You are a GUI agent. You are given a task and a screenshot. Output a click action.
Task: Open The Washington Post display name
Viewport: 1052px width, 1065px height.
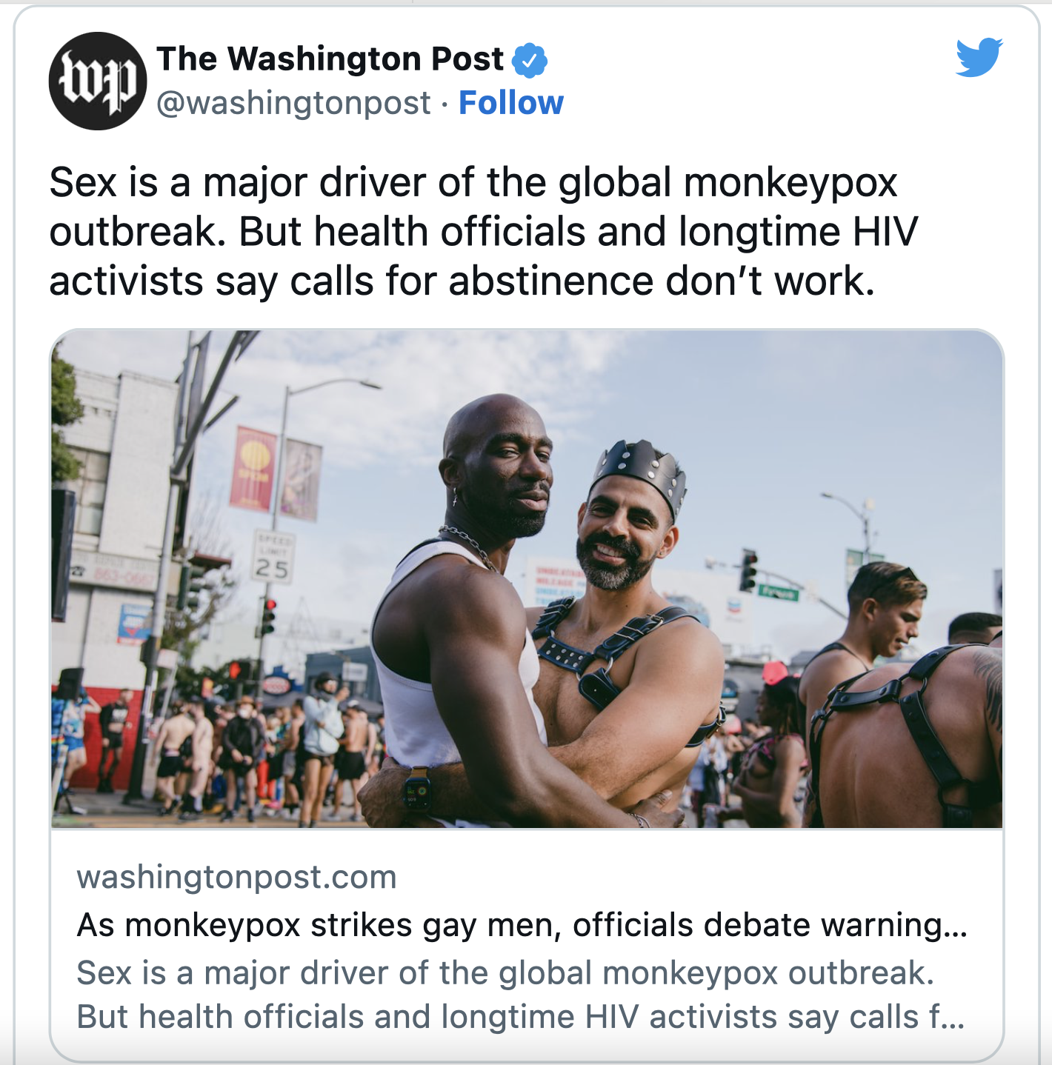tap(330, 59)
